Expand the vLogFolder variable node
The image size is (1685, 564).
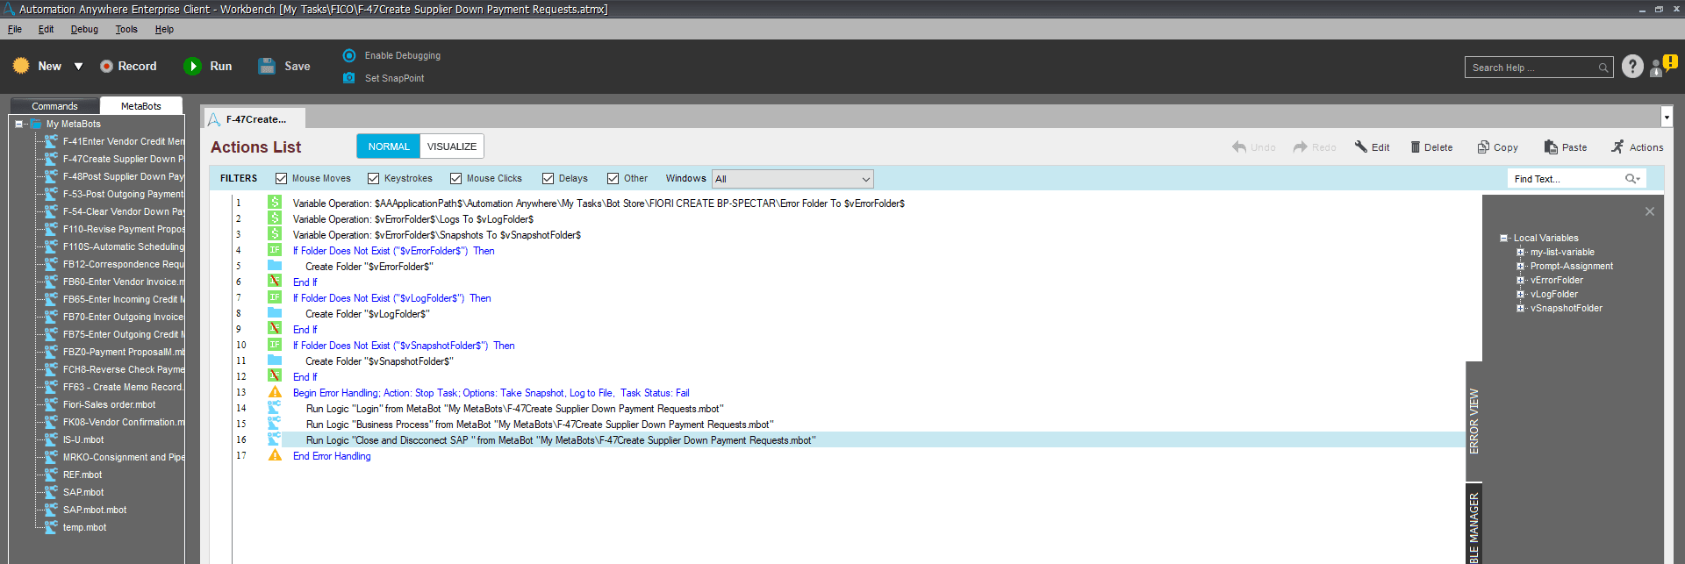tap(1520, 294)
